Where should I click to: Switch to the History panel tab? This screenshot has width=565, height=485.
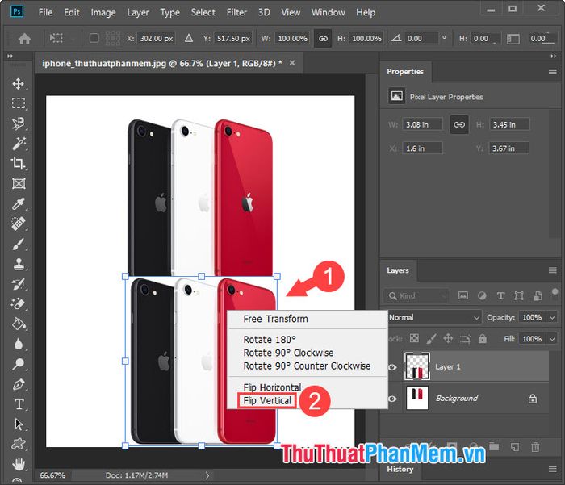coord(400,469)
